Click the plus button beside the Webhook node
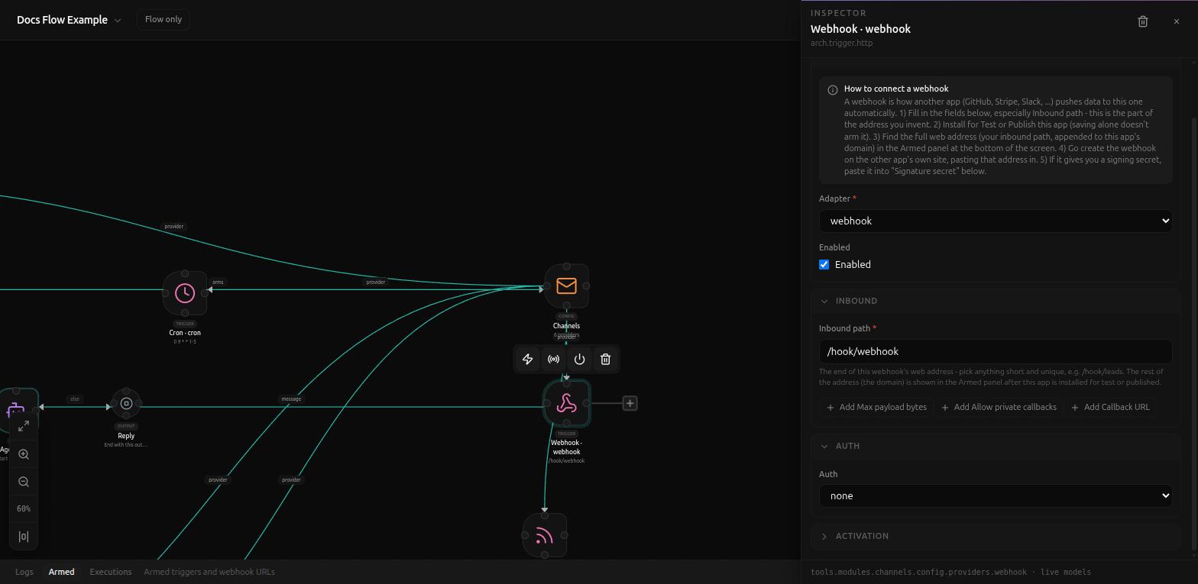 coord(630,403)
